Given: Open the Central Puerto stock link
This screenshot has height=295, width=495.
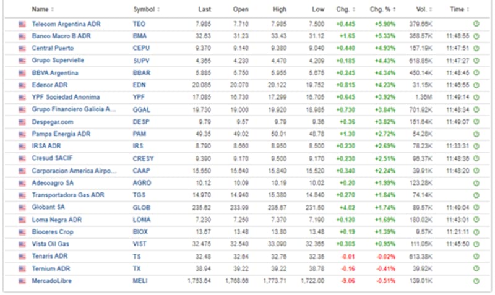Looking at the screenshot, I should (54, 48).
